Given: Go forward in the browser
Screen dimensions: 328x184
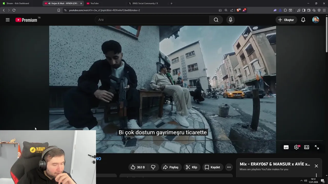Looking at the screenshot, I should click(x=9, y=10).
